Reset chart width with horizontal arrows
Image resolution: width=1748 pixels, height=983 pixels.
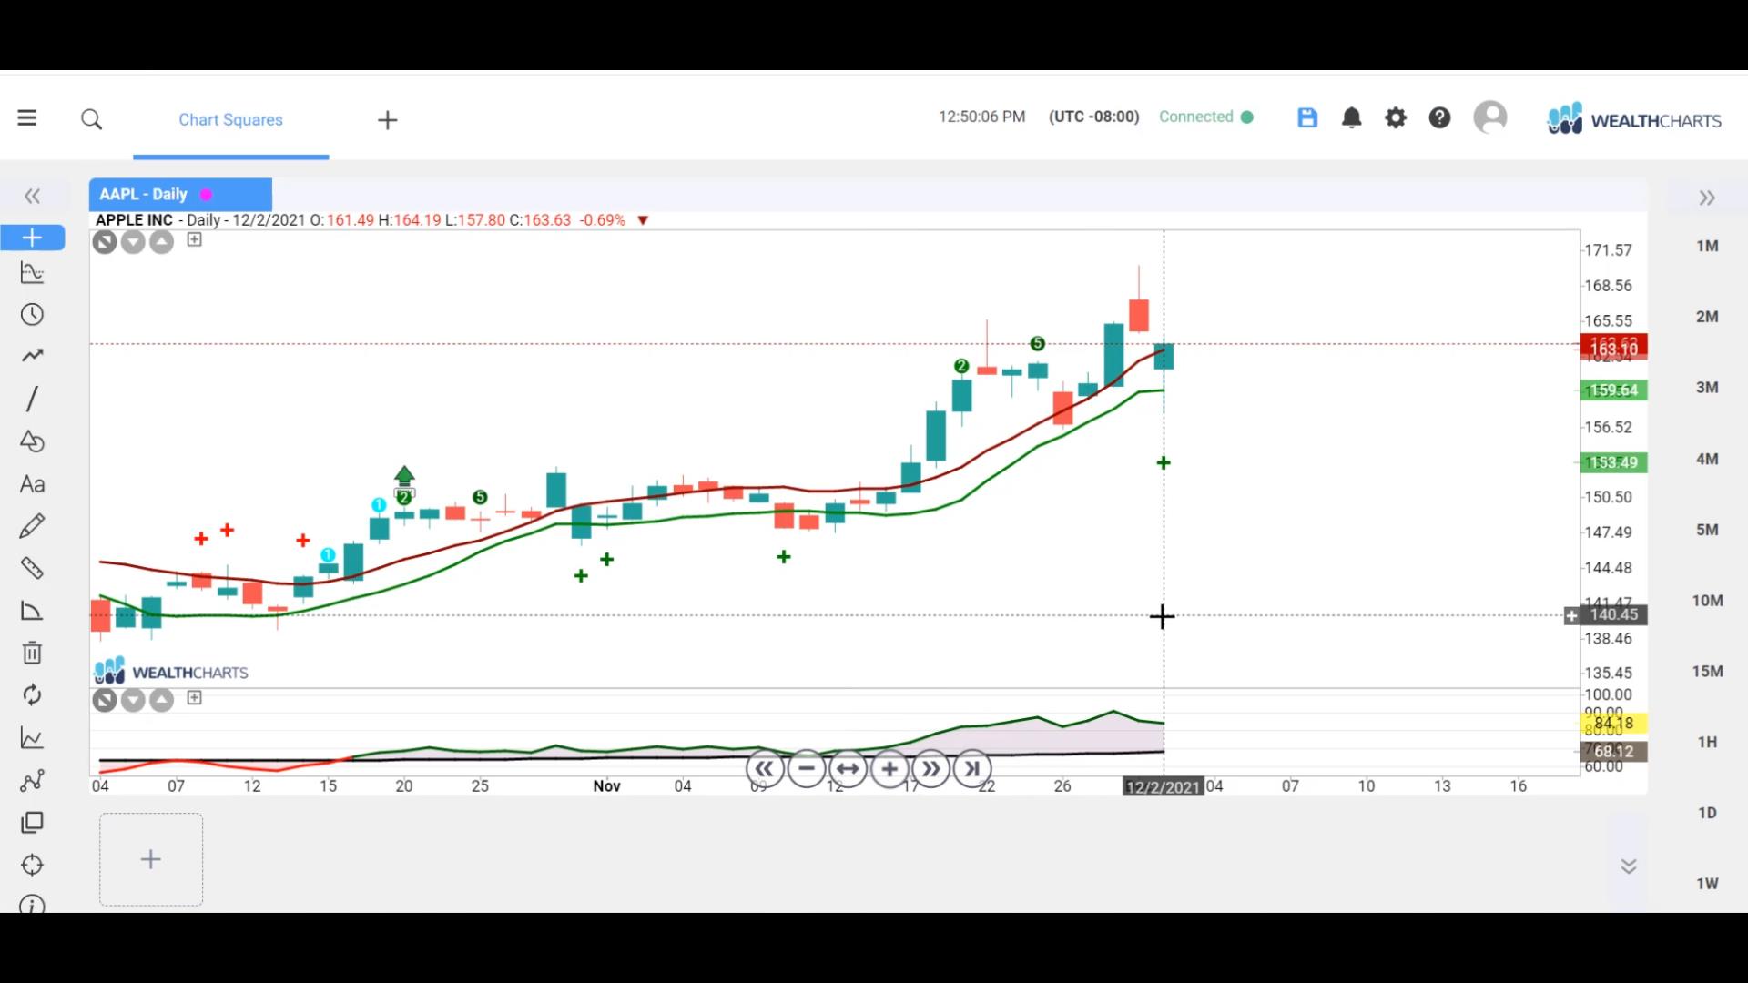pos(848,769)
